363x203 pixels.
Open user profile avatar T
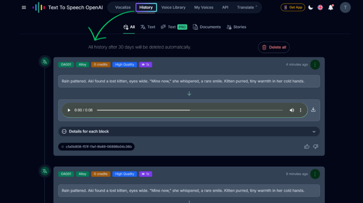[x=345, y=7]
